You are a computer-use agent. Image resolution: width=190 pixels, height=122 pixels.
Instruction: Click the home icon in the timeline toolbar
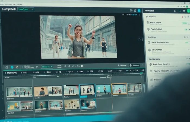coord(7,67)
